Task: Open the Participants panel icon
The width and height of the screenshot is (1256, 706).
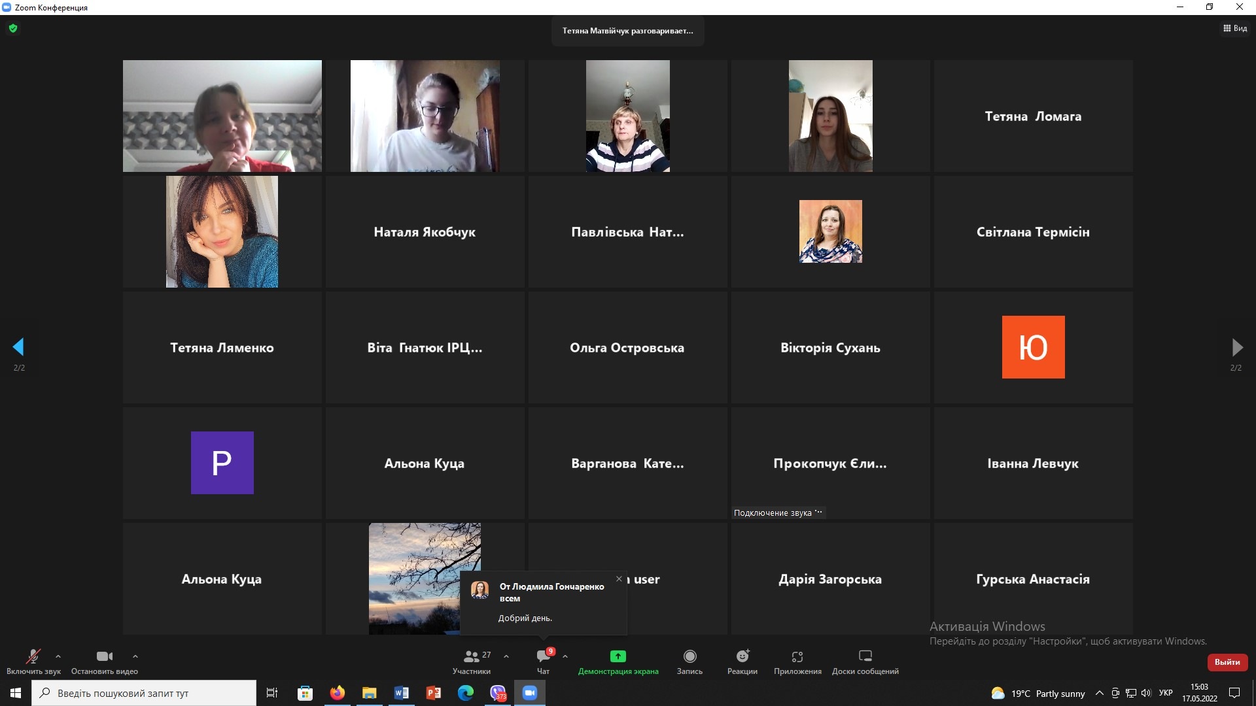Action: tap(472, 656)
